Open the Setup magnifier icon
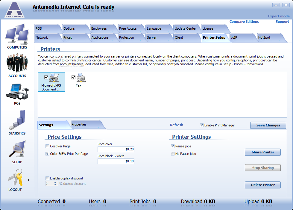The height and width of the screenshot is (210, 293). (17, 149)
